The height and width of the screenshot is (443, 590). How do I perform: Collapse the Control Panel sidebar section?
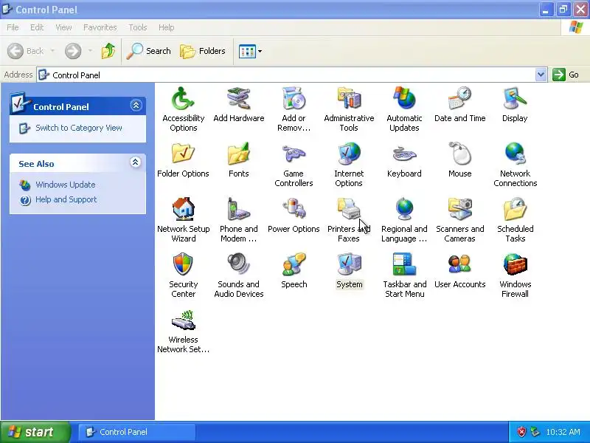pyautogui.click(x=136, y=105)
